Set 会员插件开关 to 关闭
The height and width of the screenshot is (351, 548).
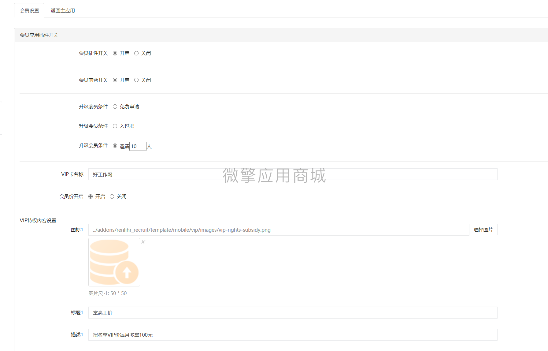136,53
